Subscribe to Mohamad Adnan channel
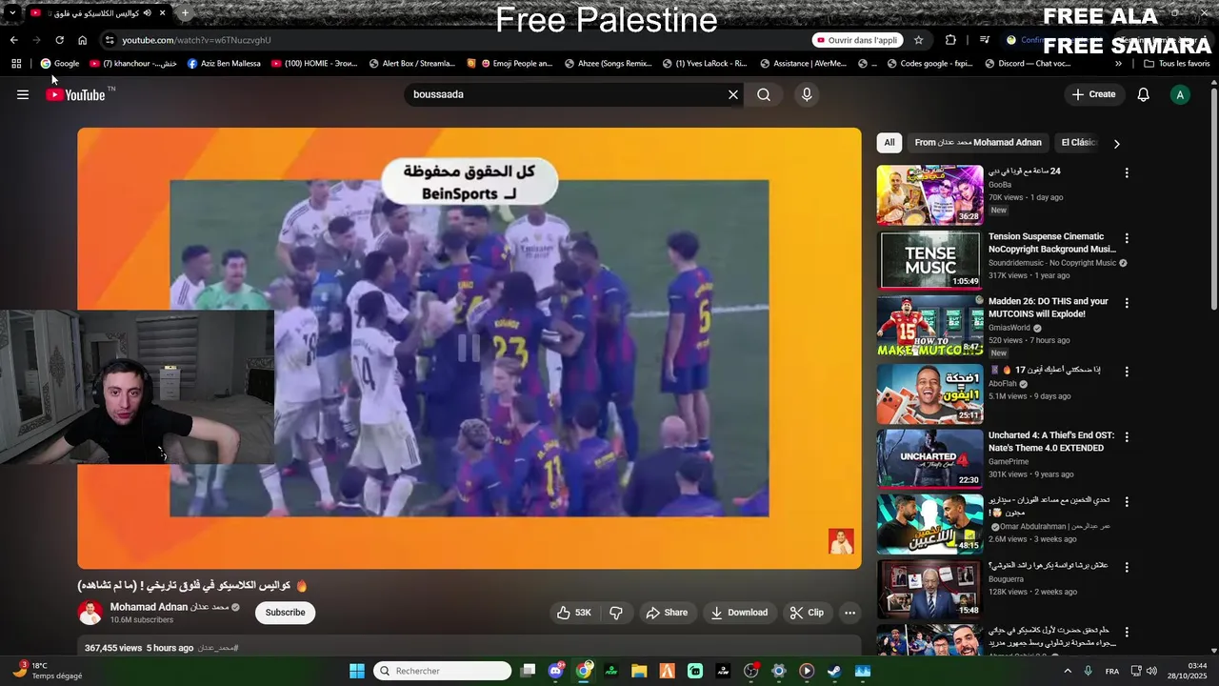Screen dimensions: 1219x686 (x=285, y=613)
